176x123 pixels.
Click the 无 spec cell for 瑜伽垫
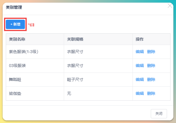(98, 93)
